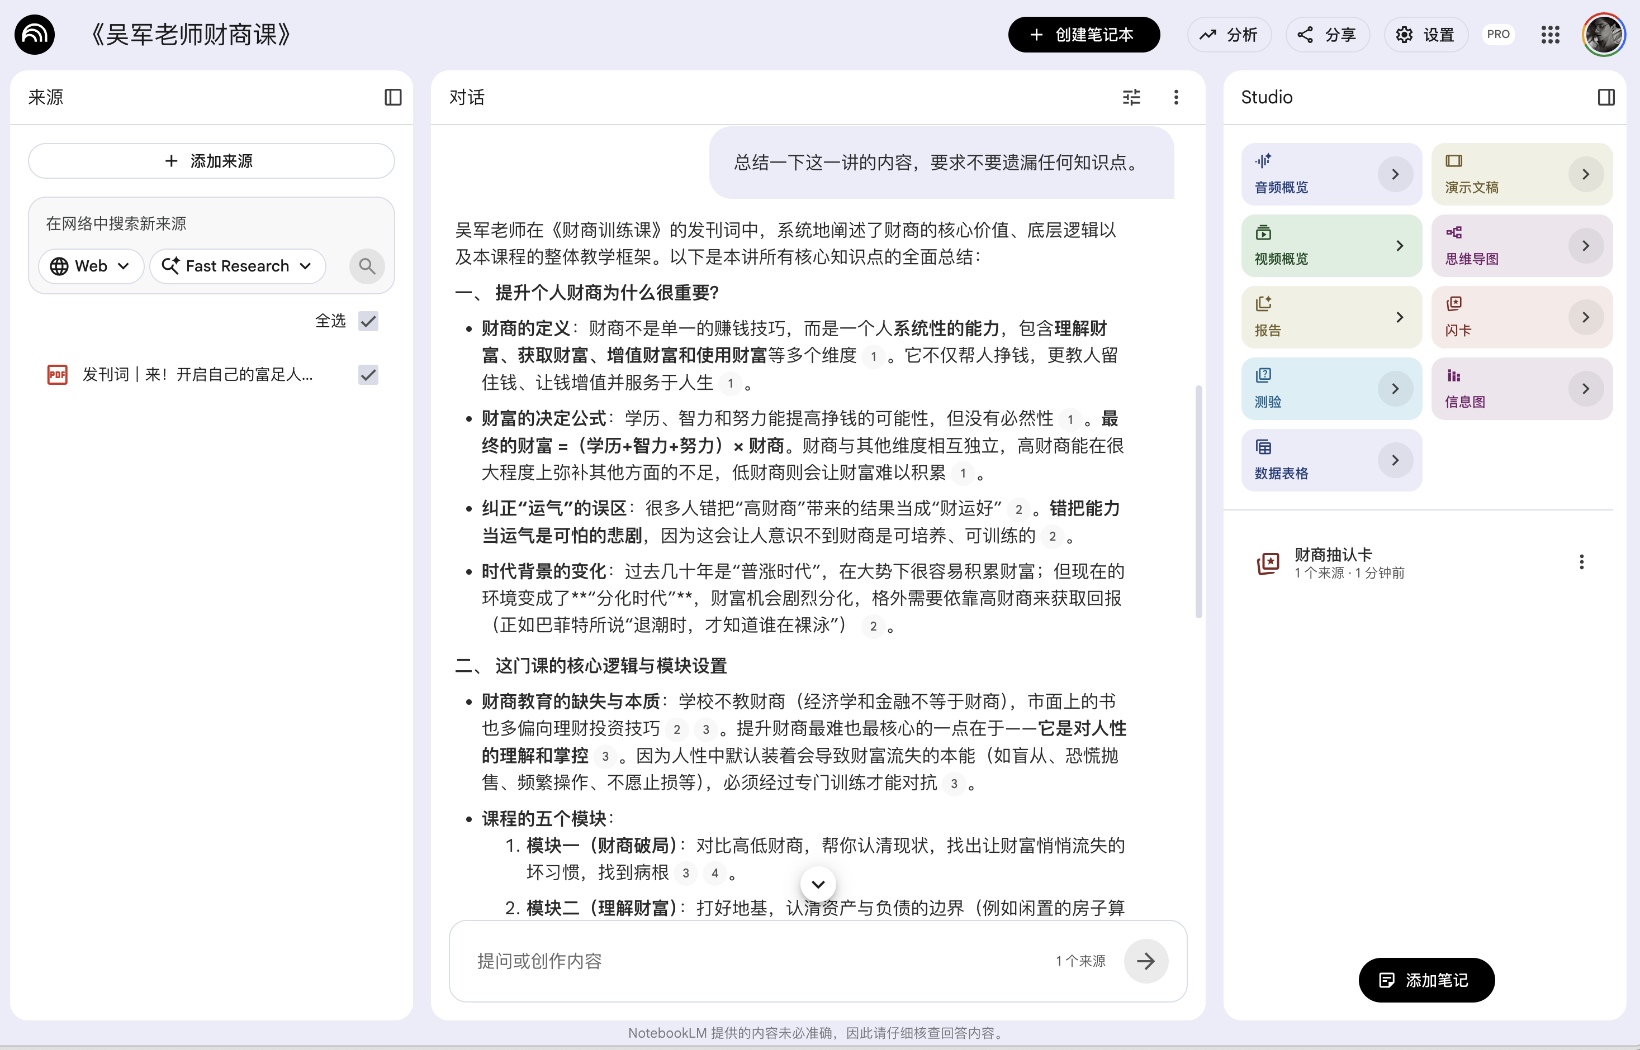The image size is (1640, 1050).
Task: Open the 对话 three-dot menu
Action: (x=1176, y=98)
